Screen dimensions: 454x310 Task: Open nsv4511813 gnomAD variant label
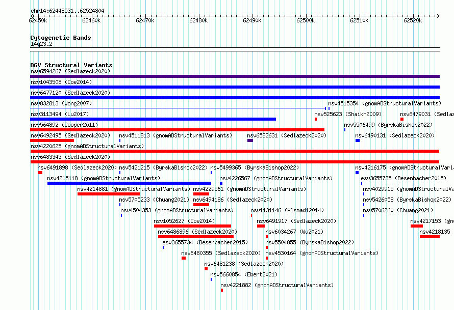[175, 135]
